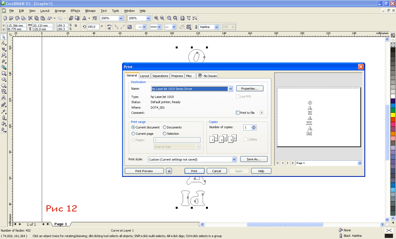The image size is (396, 239).
Task: Select the Documents radio button
Action: click(x=164, y=127)
